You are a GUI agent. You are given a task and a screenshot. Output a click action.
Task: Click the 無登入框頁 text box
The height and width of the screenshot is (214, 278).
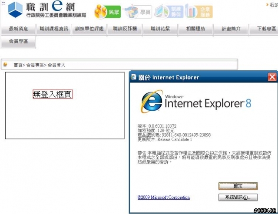(x=53, y=94)
